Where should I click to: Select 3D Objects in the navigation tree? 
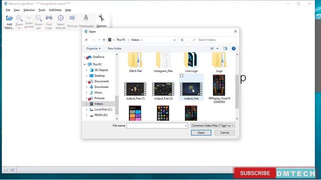[x=101, y=70]
